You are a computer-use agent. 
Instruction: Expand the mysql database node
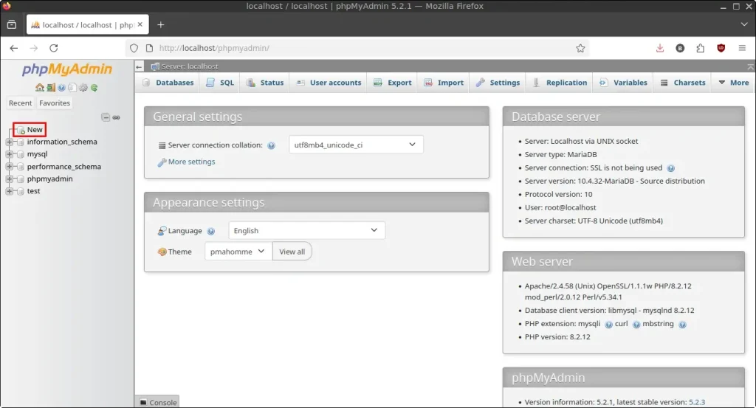coord(9,154)
